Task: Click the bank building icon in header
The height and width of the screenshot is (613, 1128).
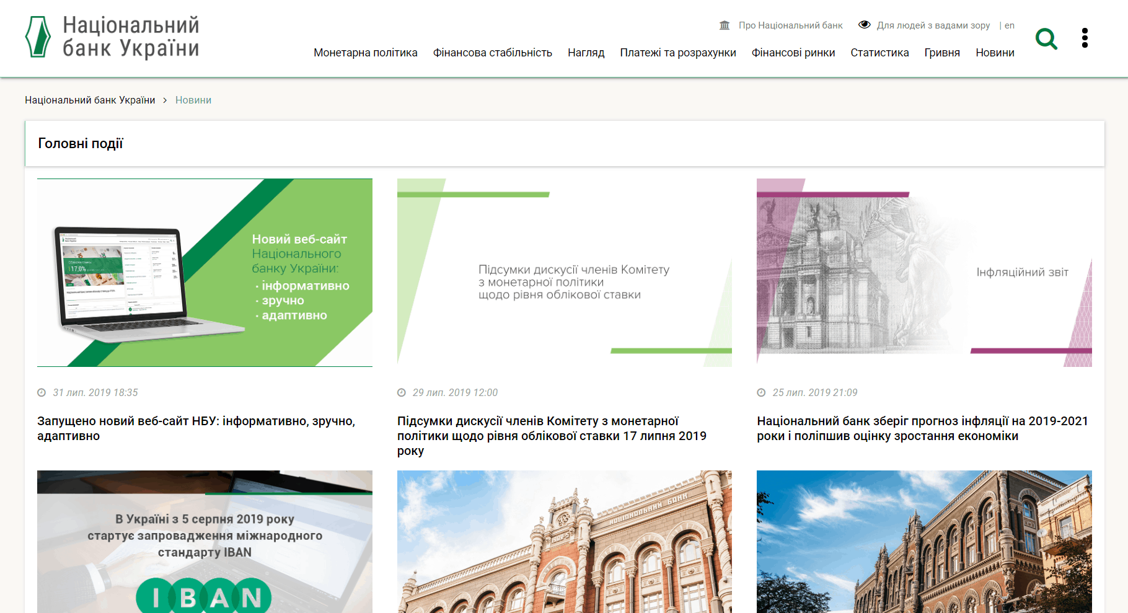Action: pyautogui.click(x=725, y=25)
